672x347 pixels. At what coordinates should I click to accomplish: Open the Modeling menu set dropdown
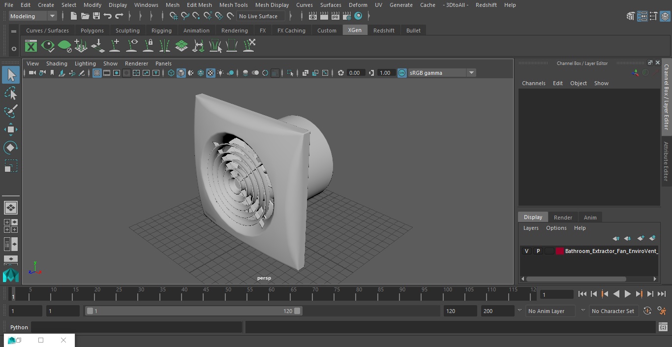[x=33, y=16]
